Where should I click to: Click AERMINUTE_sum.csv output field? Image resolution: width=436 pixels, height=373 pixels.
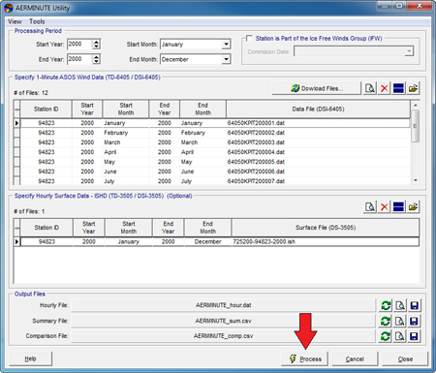click(223, 321)
